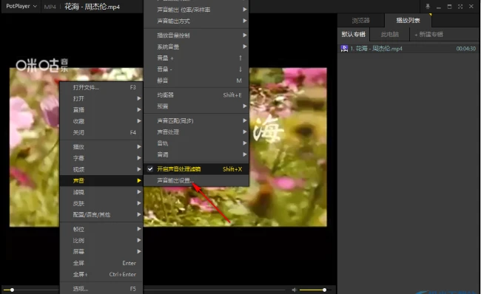Expand the 播放 playback submenu
This screenshot has width=481, height=294.
point(101,147)
